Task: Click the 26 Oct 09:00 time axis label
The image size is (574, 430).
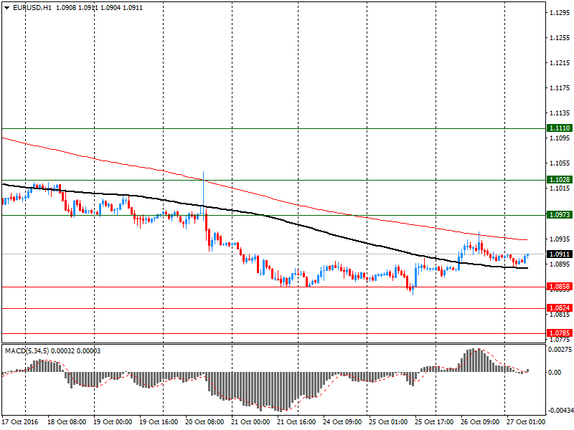Action: click(x=480, y=422)
